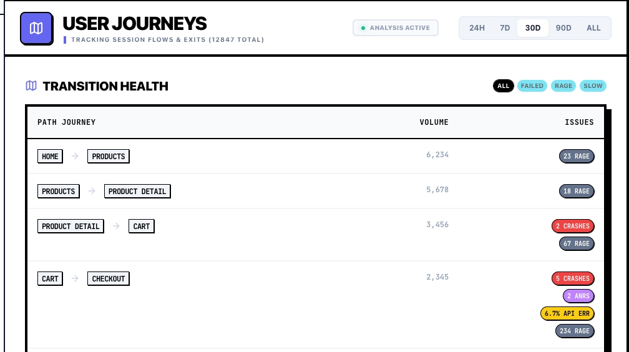Sort by the VOLUME column header

pos(434,122)
